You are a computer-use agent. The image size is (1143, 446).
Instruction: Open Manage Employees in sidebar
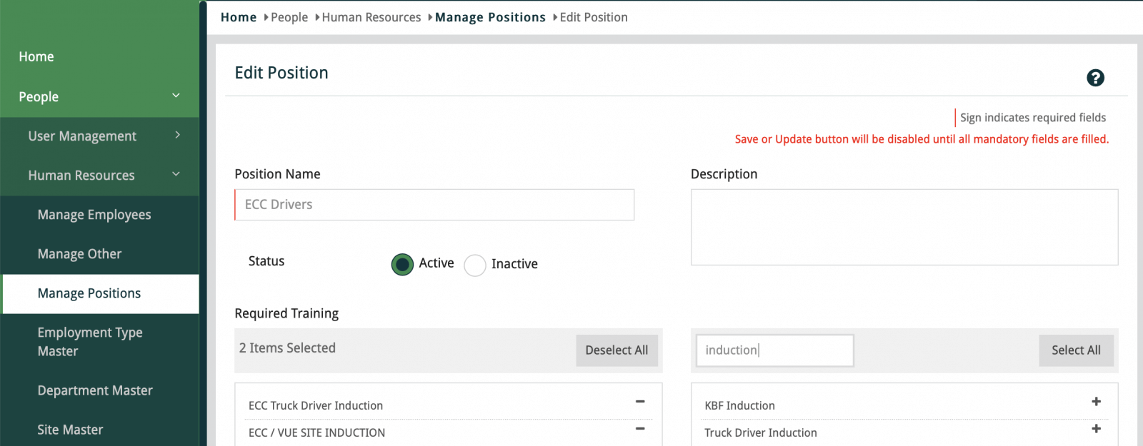(x=94, y=215)
